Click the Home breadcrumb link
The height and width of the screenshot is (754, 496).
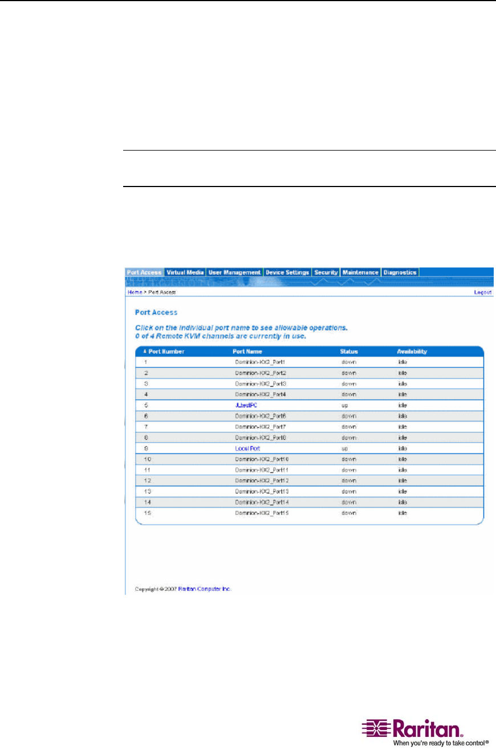(x=135, y=292)
